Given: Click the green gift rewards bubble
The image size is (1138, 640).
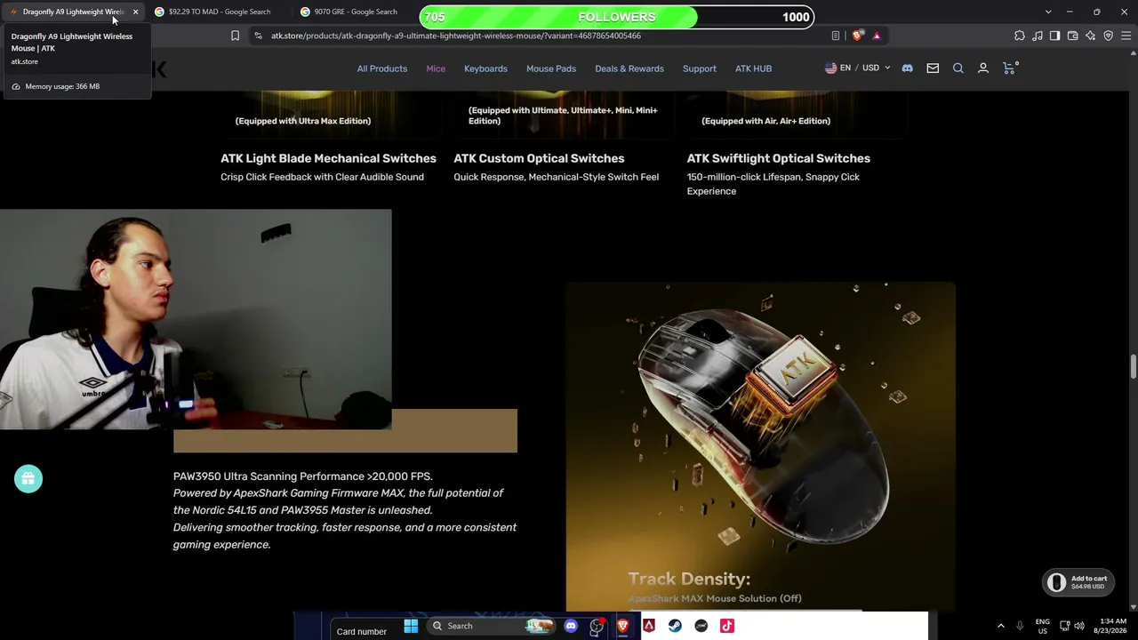Looking at the screenshot, I should 28,479.
